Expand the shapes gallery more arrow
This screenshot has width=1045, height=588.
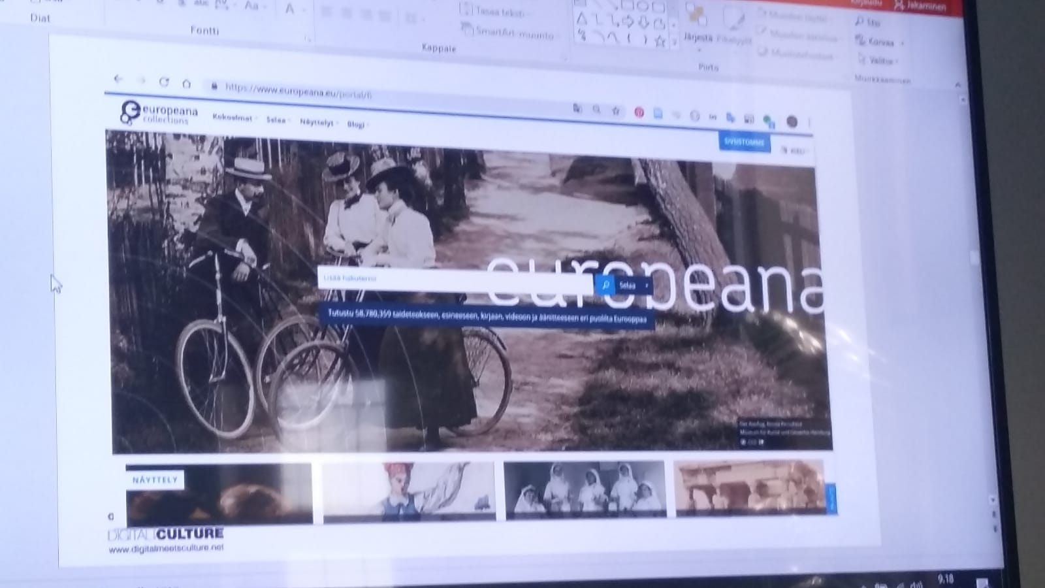pyautogui.click(x=675, y=42)
